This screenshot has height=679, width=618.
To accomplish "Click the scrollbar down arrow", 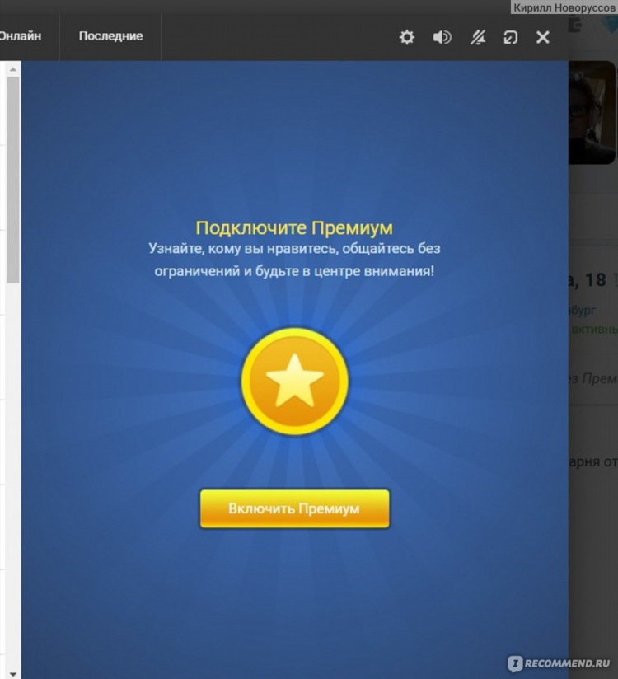I will coord(13,674).
